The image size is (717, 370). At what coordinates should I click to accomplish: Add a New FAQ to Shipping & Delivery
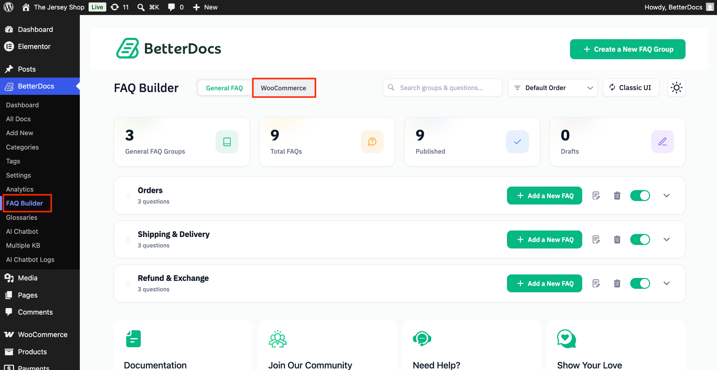pos(544,239)
